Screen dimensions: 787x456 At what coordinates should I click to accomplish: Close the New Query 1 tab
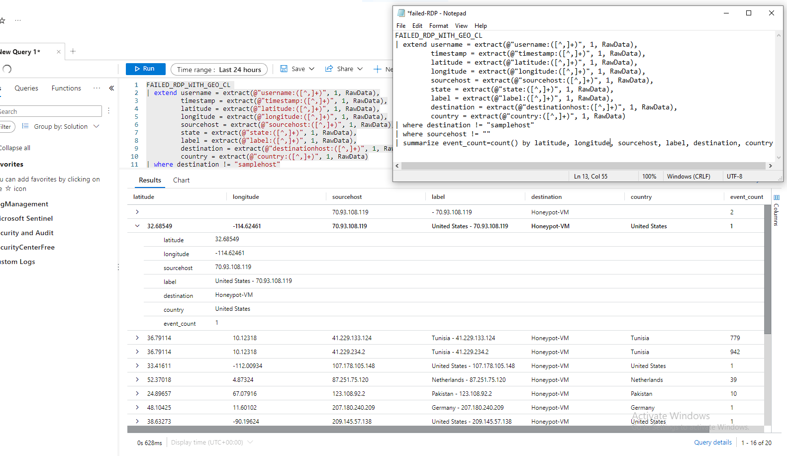click(x=59, y=52)
